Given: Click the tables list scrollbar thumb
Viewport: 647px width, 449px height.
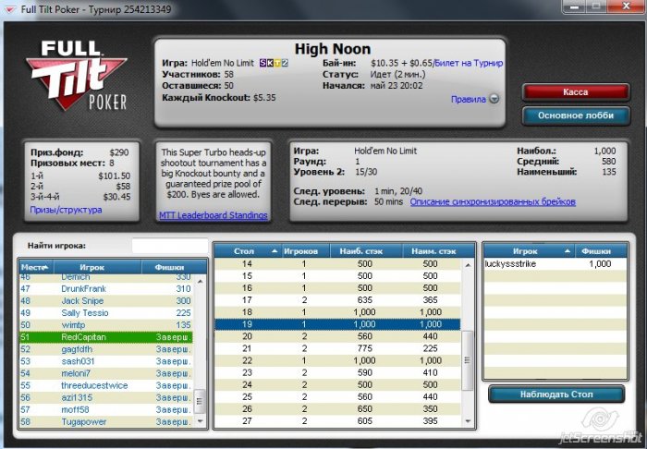Looking at the screenshot, I should point(468,360).
